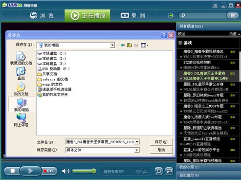Select 本地磁盘 (E:) drive

click(51, 64)
